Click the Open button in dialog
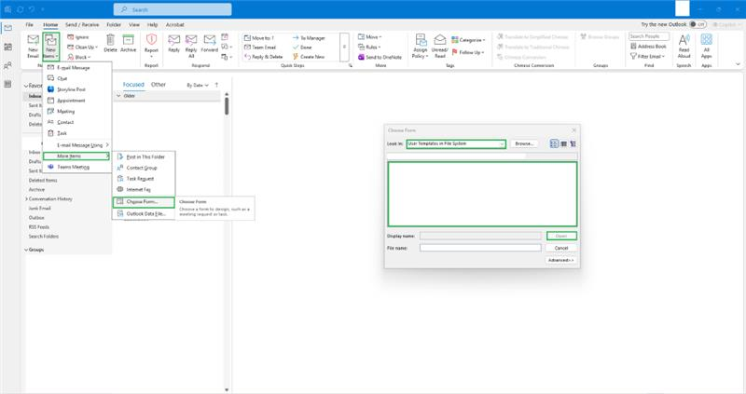746x394 pixels. (x=561, y=236)
